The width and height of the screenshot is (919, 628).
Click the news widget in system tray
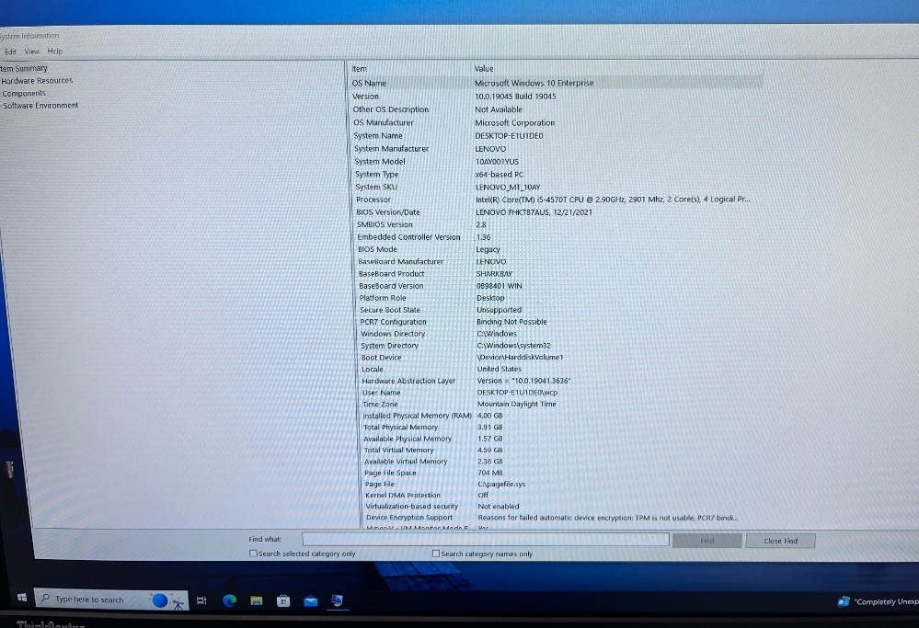[876, 601]
